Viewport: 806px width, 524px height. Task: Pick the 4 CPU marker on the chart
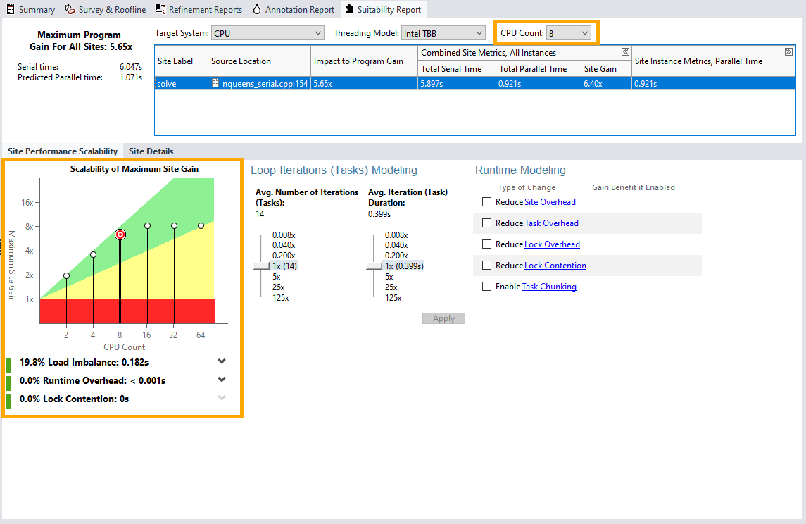[93, 254]
